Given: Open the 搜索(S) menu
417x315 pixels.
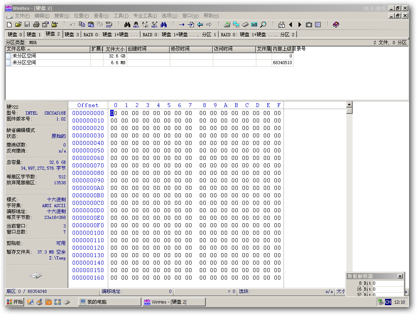Looking at the screenshot, I should 62,16.
